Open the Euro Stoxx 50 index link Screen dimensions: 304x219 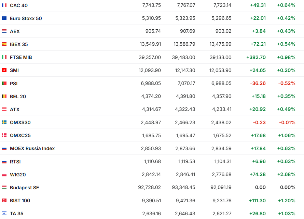26,18
